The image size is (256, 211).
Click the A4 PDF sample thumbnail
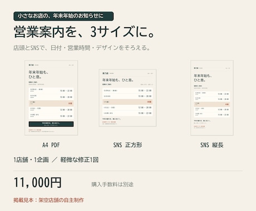click(x=51, y=98)
